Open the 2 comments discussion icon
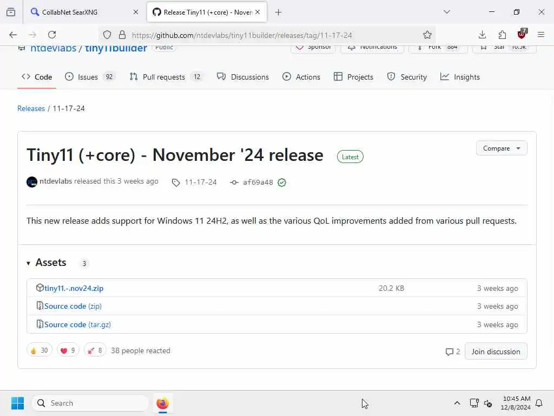This screenshot has width=554, height=416. pos(453,352)
